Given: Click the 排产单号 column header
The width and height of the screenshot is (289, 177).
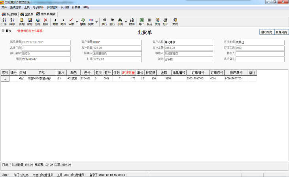Looking at the screenshot, I should click(236, 73).
